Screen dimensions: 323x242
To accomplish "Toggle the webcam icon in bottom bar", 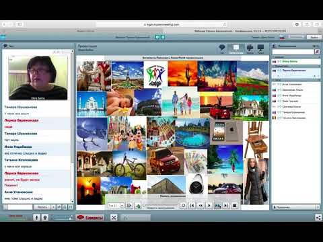I will [x=45, y=217].
